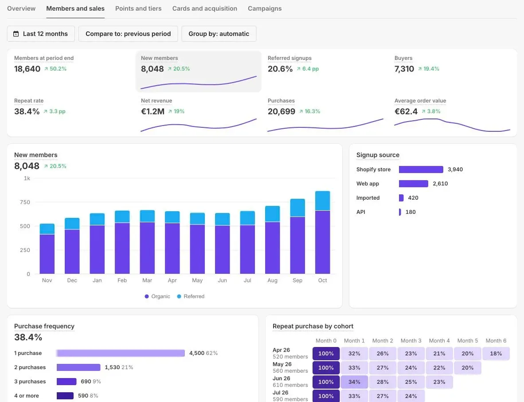Click the API signup source bar

point(400,212)
